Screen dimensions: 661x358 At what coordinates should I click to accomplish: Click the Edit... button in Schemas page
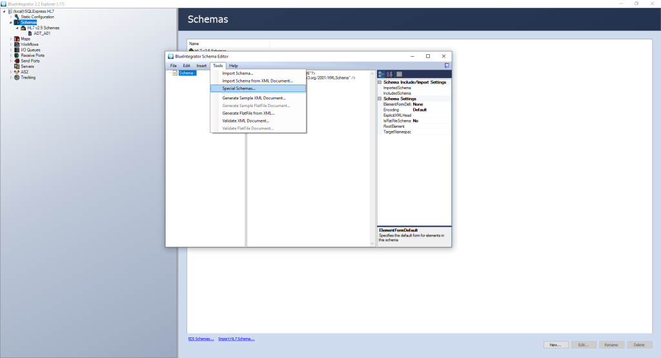(x=584, y=344)
